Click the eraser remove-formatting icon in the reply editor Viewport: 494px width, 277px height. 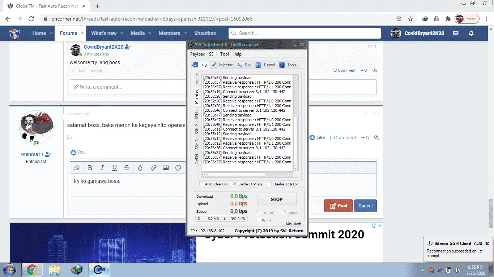pyautogui.click(x=76, y=168)
